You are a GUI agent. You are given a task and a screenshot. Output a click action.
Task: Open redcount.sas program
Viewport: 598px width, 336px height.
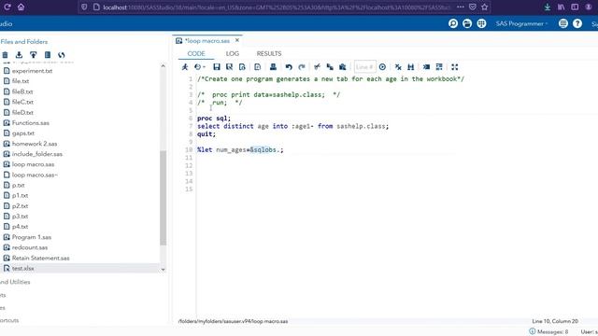[x=30, y=247]
